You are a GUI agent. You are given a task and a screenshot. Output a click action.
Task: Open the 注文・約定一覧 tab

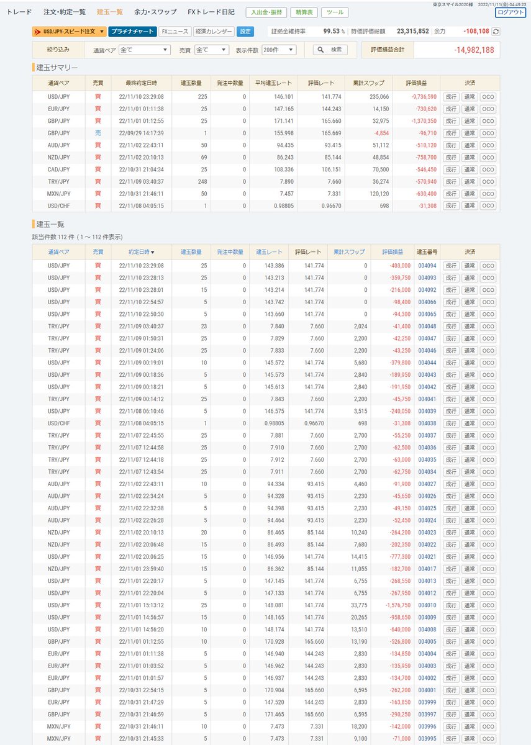(65, 12)
